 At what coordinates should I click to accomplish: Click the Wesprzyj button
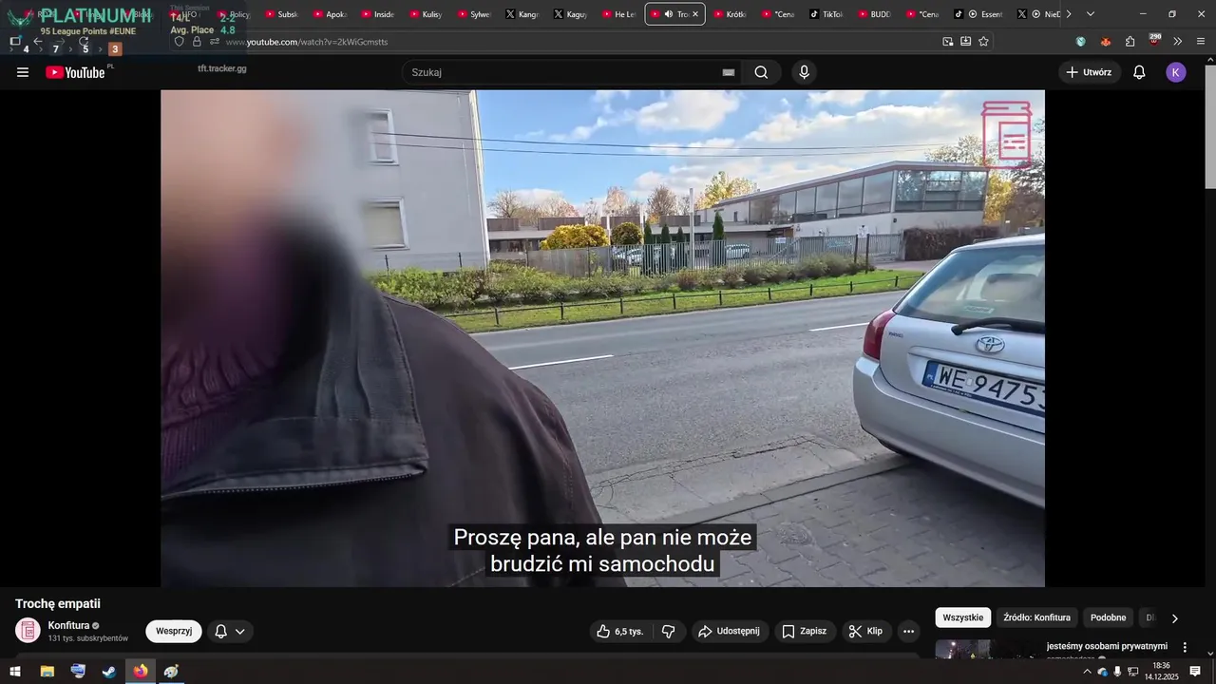click(x=174, y=631)
